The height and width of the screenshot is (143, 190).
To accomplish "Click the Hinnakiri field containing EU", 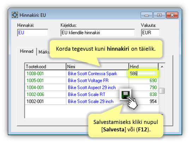I will click(32, 32).
